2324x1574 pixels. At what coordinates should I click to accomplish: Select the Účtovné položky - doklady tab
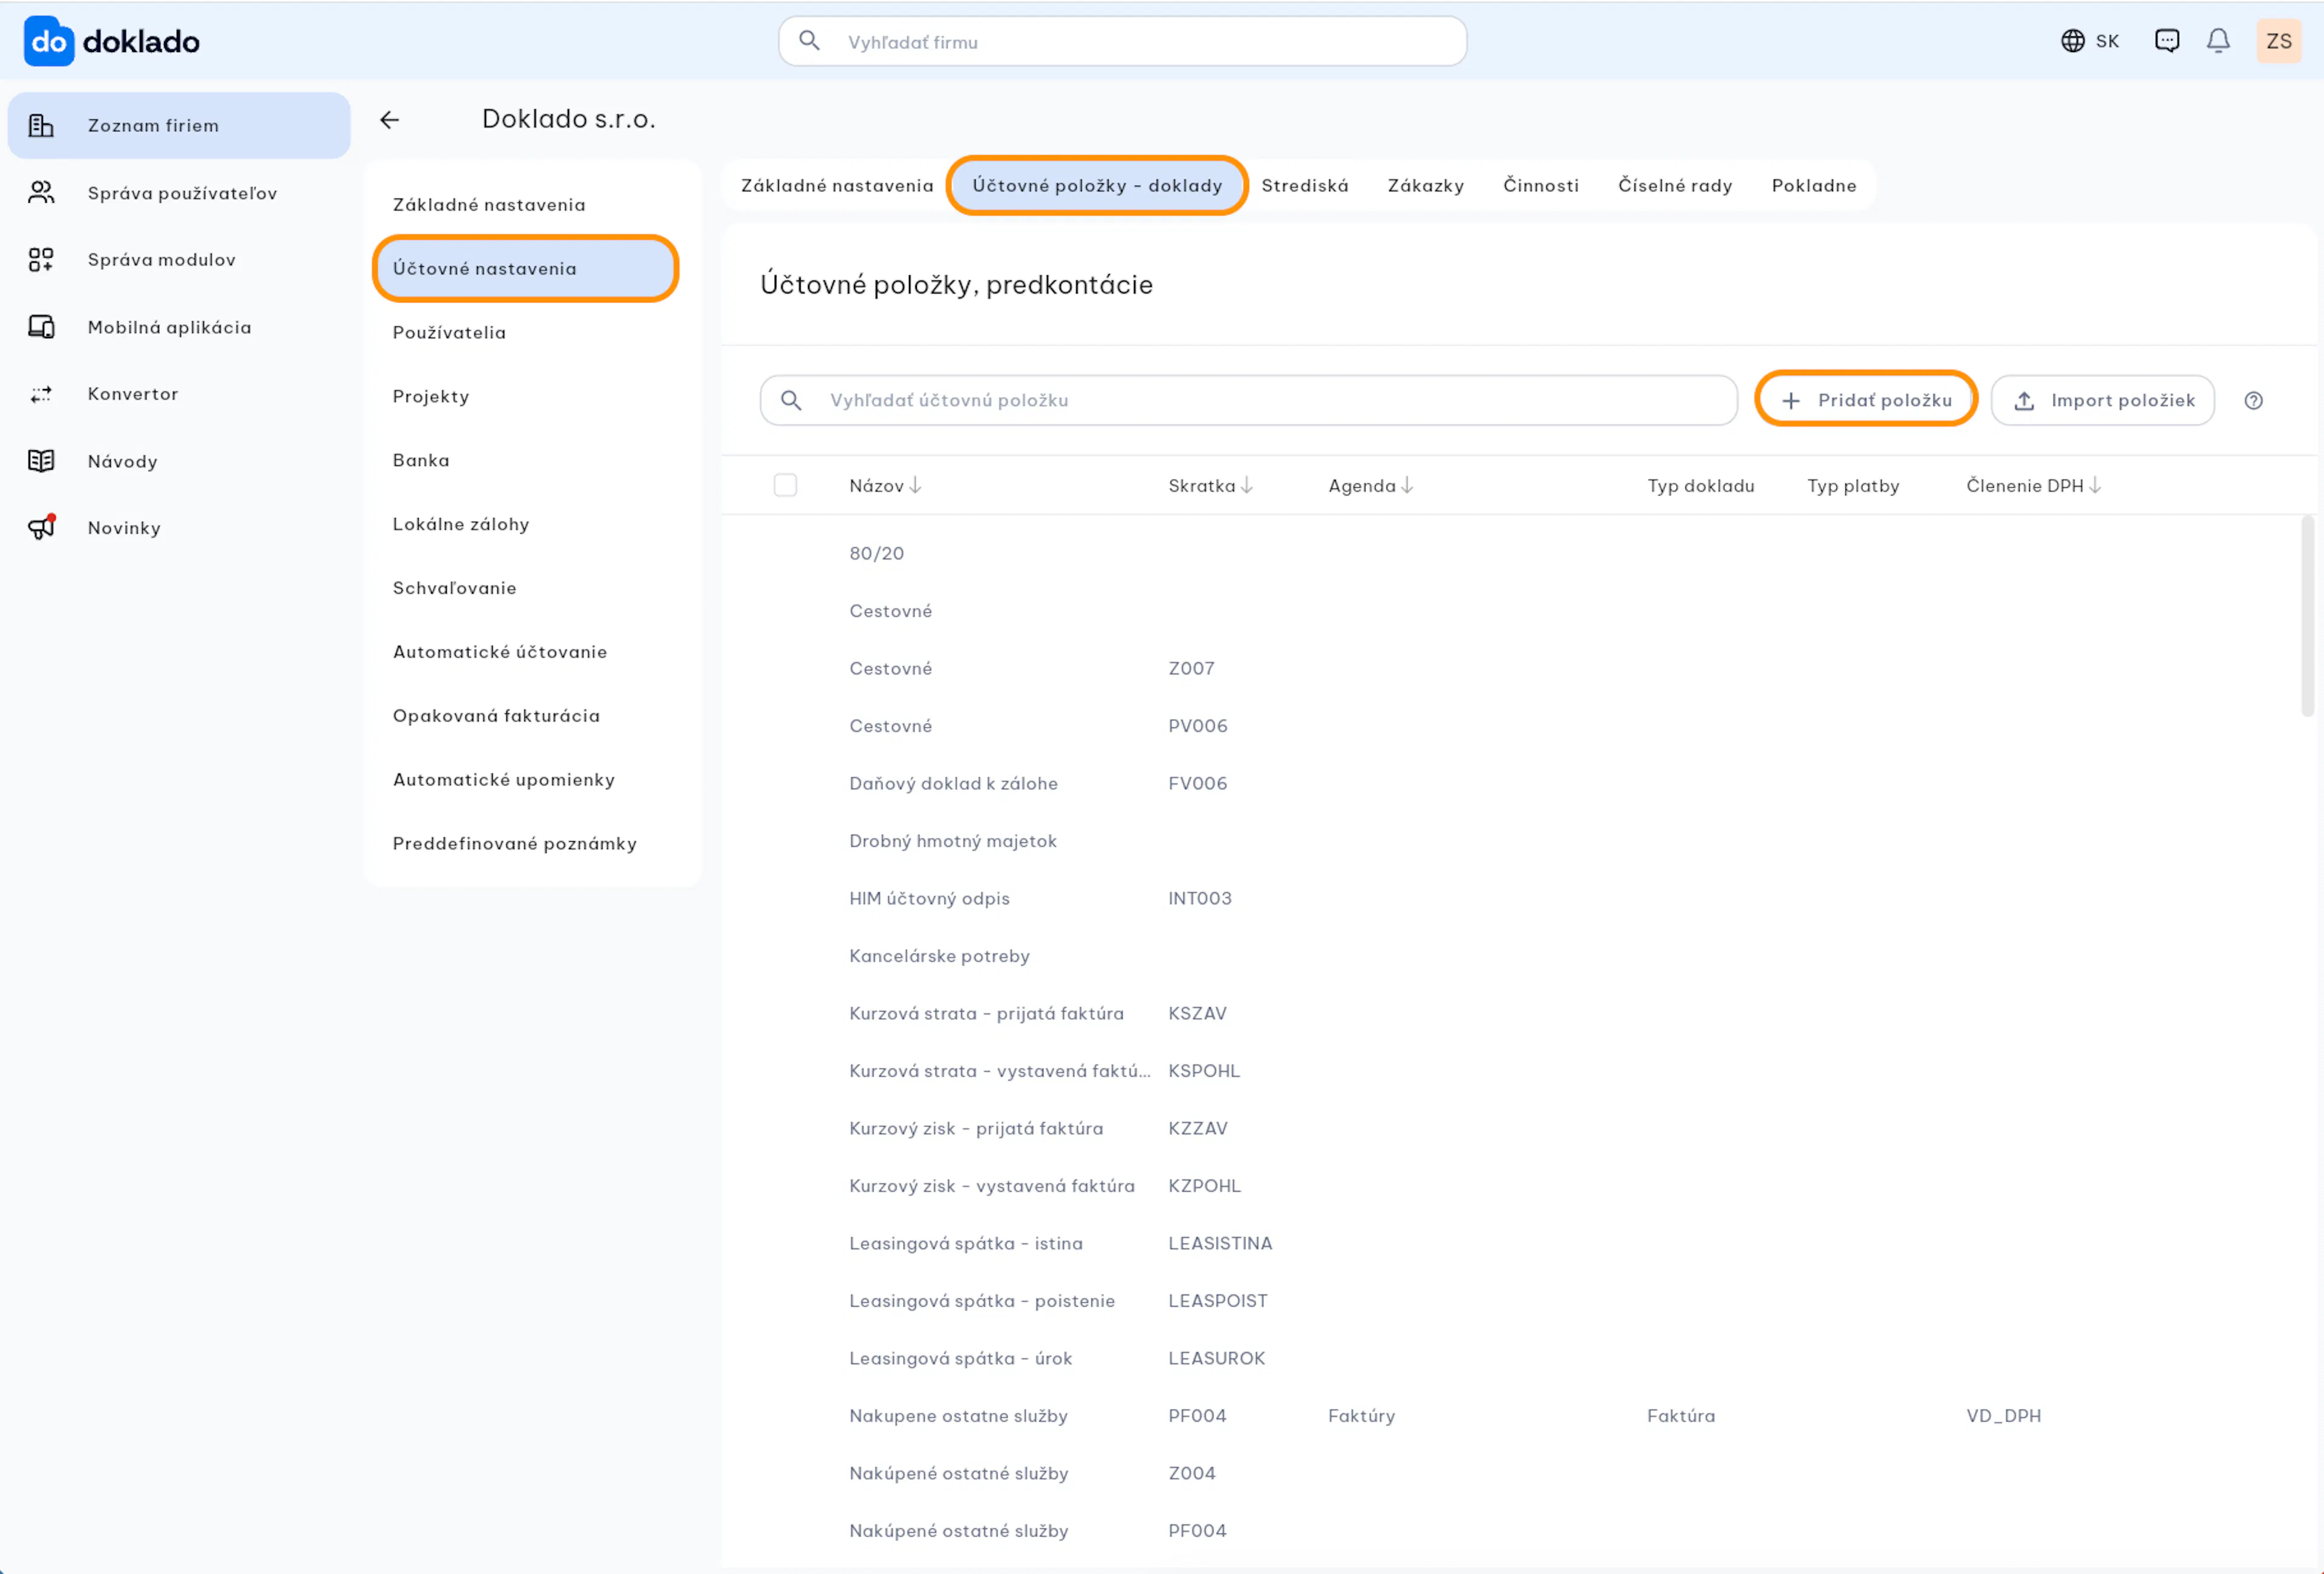[1097, 185]
